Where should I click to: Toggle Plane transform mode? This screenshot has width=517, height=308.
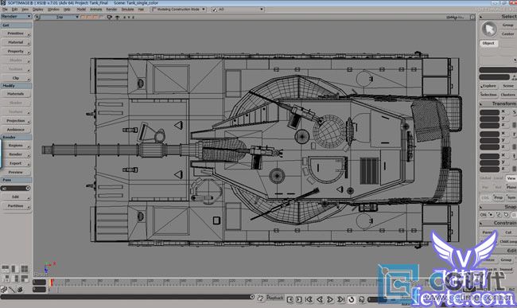[x=511, y=187]
